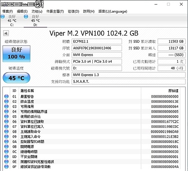Click the power on hours value 48 小時
This screenshot has width=188, height=171.
coord(172,68)
